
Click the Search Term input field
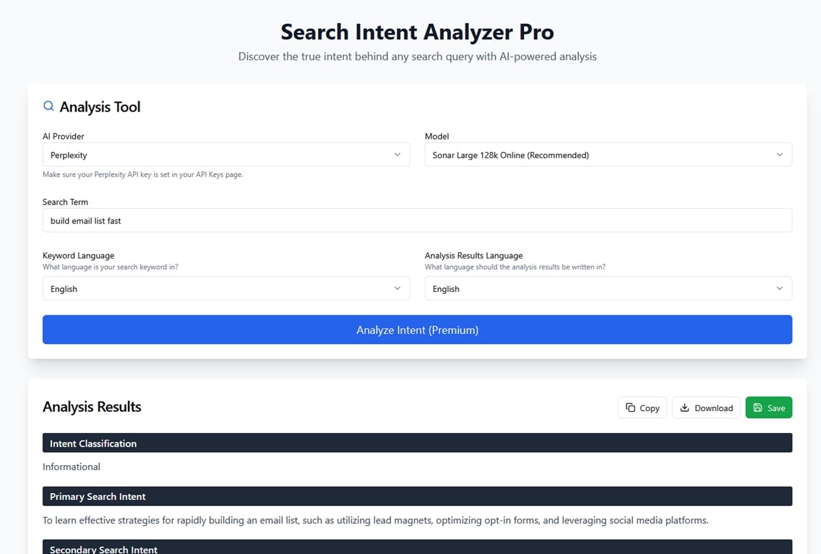417,220
